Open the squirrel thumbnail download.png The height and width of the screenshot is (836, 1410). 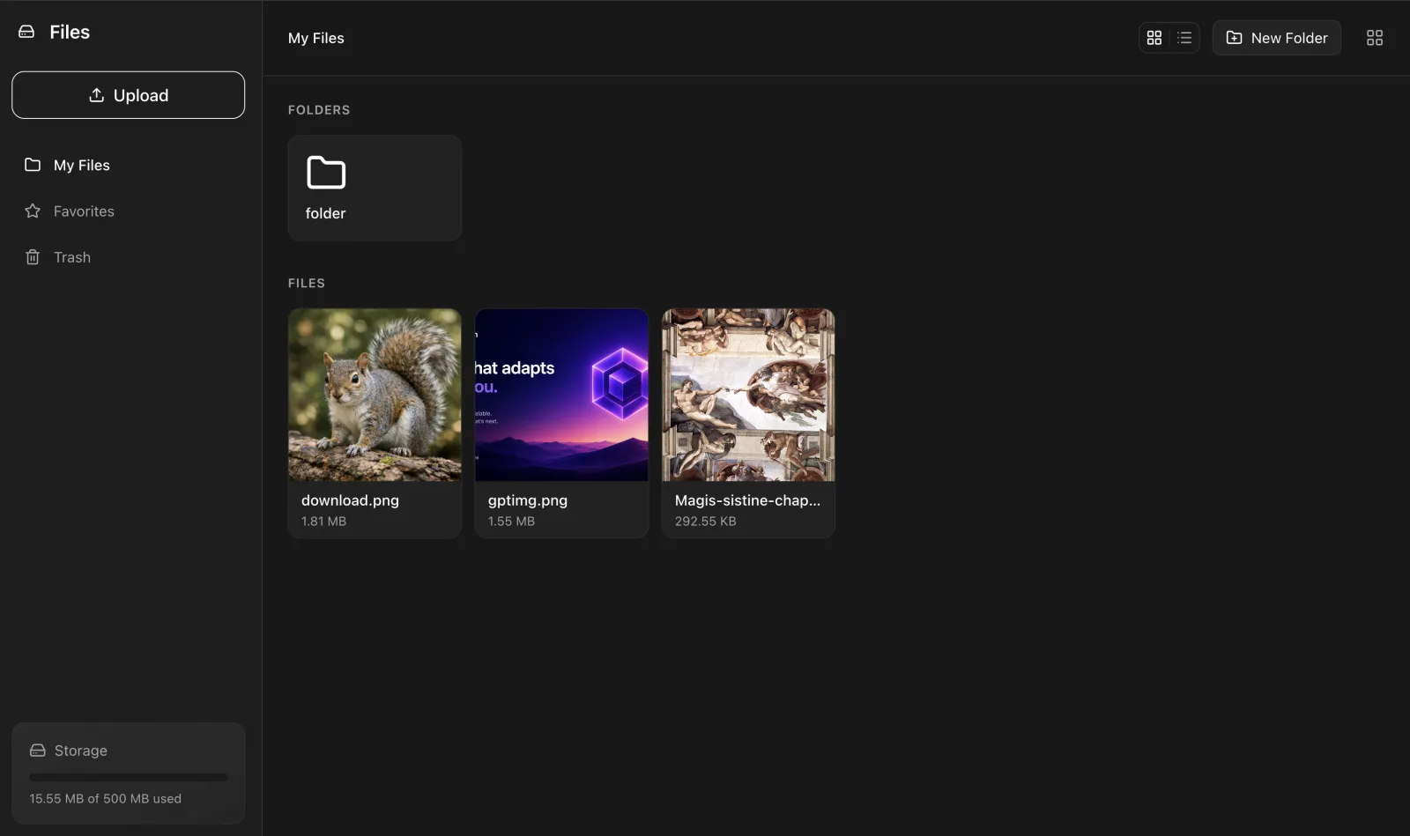pyautogui.click(x=375, y=395)
